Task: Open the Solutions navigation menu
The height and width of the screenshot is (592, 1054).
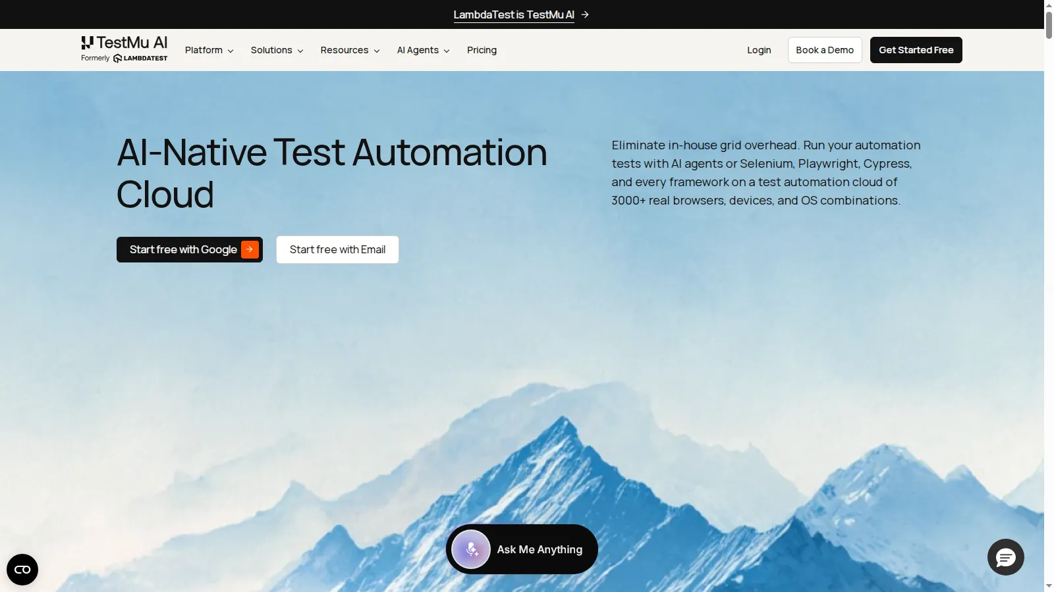Action: click(277, 50)
